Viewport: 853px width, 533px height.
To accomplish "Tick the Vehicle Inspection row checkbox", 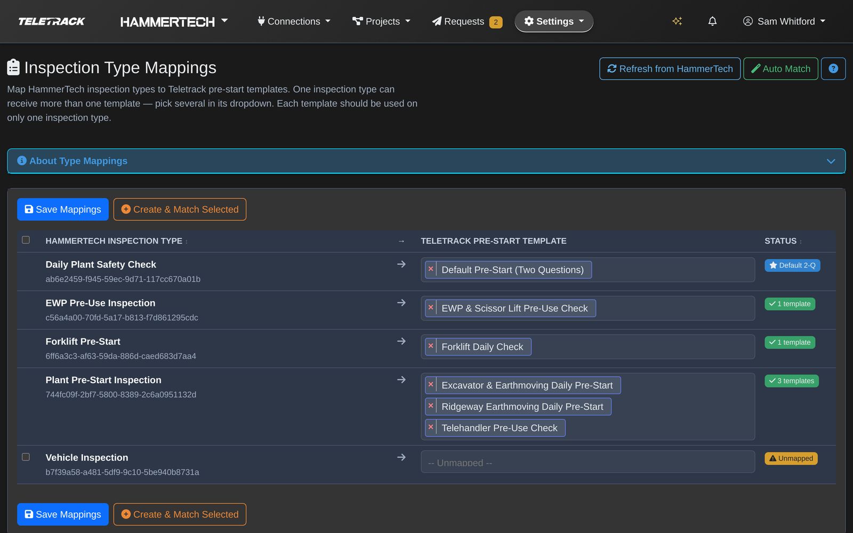I will (x=26, y=457).
